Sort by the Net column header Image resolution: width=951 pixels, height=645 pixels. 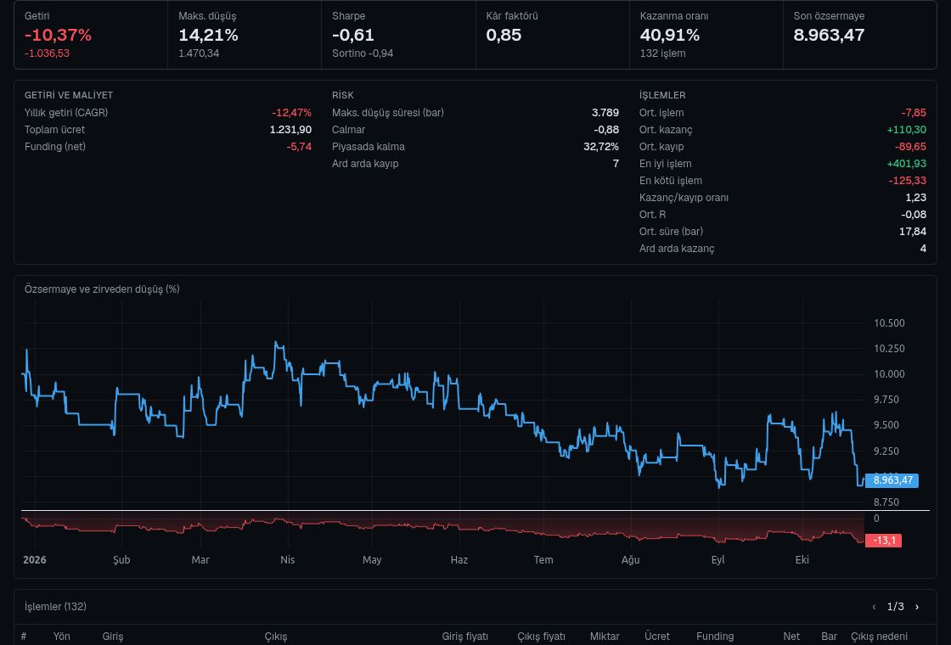[791, 637]
